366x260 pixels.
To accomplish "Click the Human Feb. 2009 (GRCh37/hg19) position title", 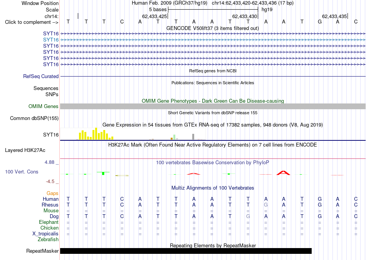I will tap(170, 3).
